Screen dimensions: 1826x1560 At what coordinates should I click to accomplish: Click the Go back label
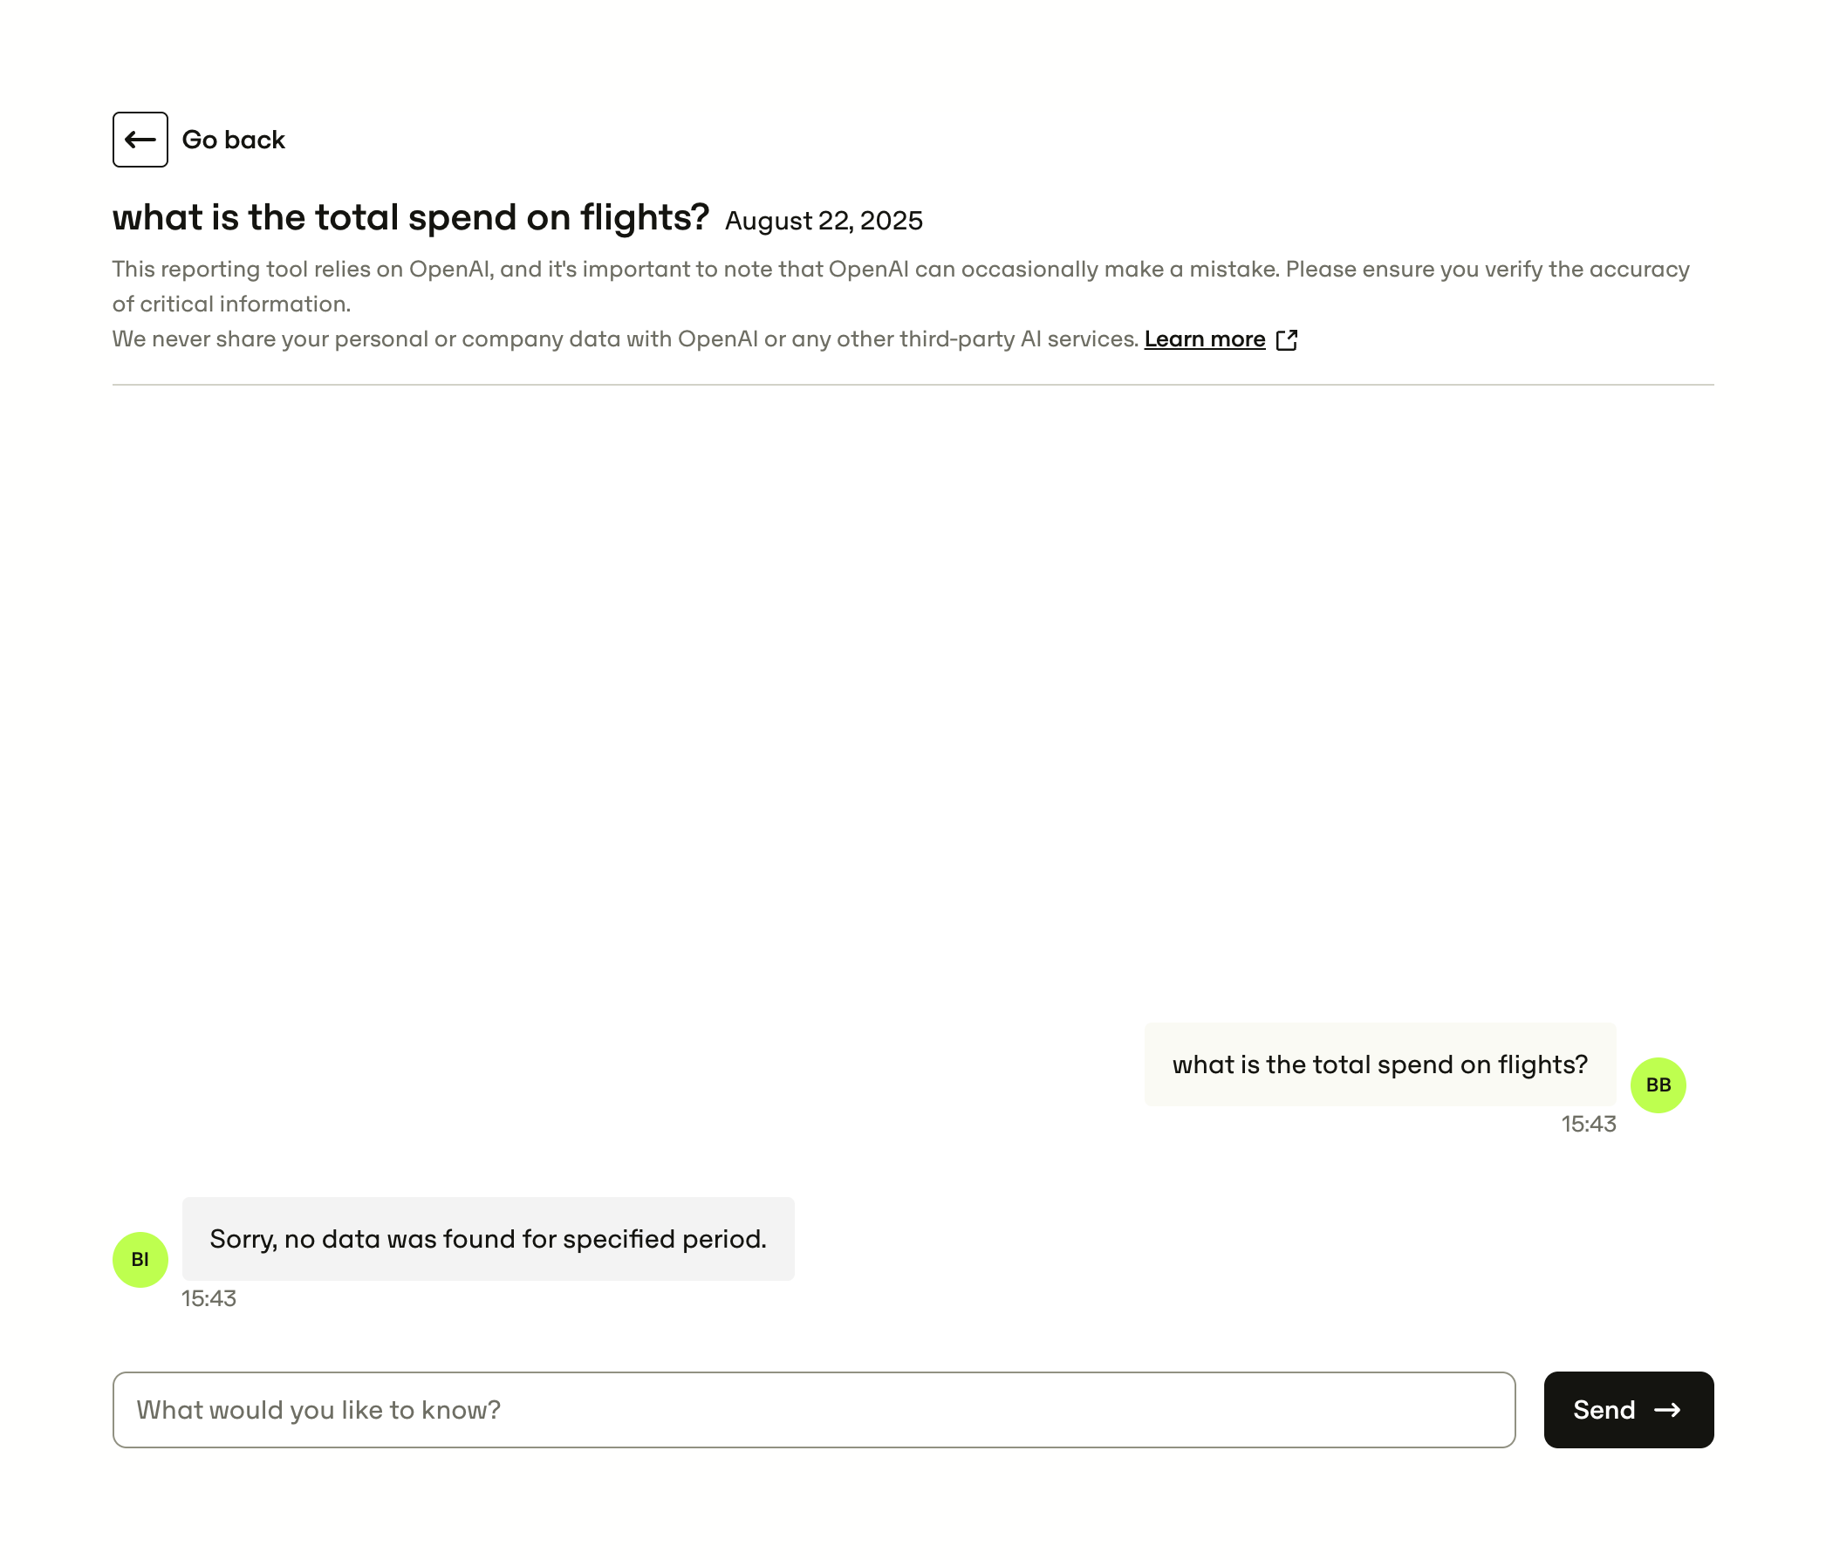pyautogui.click(x=234, y=140)
